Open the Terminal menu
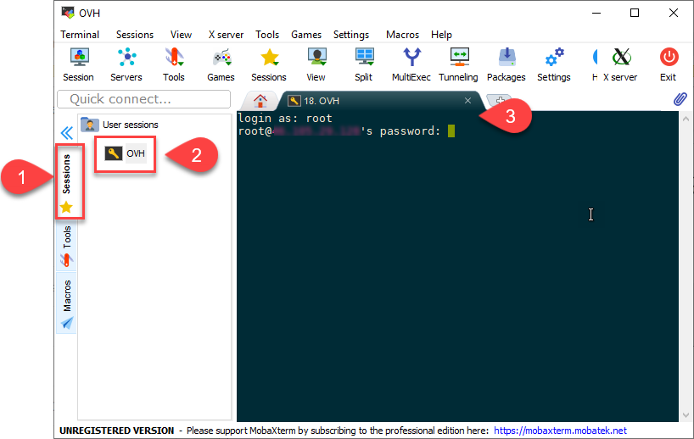 click(80, 35)
